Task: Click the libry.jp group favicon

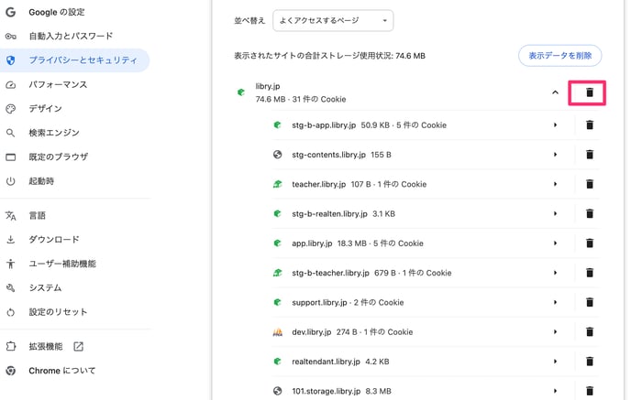Action: click(x=241, y=92)
